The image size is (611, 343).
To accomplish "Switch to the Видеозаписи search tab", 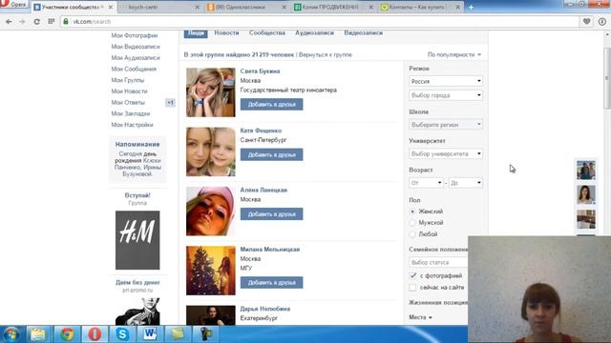I will click(363, 33).
